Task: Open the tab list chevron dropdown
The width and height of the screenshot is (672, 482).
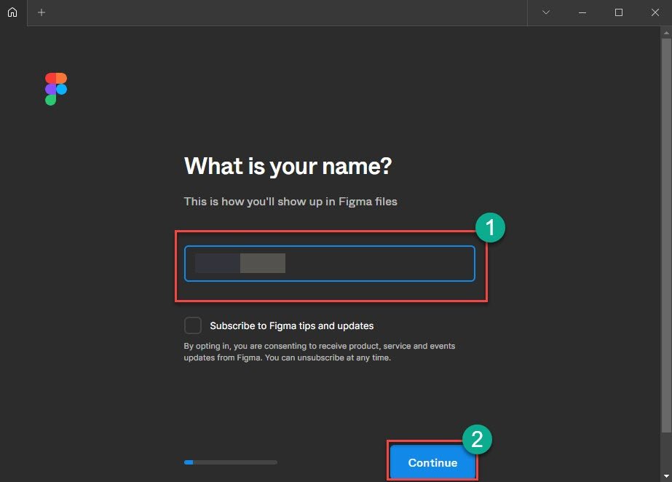Action: (545, 12)
